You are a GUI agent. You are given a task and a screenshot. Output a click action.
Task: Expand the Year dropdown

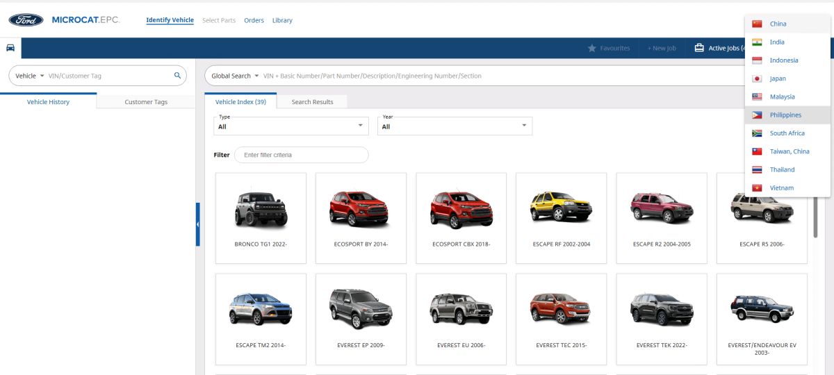455,126
